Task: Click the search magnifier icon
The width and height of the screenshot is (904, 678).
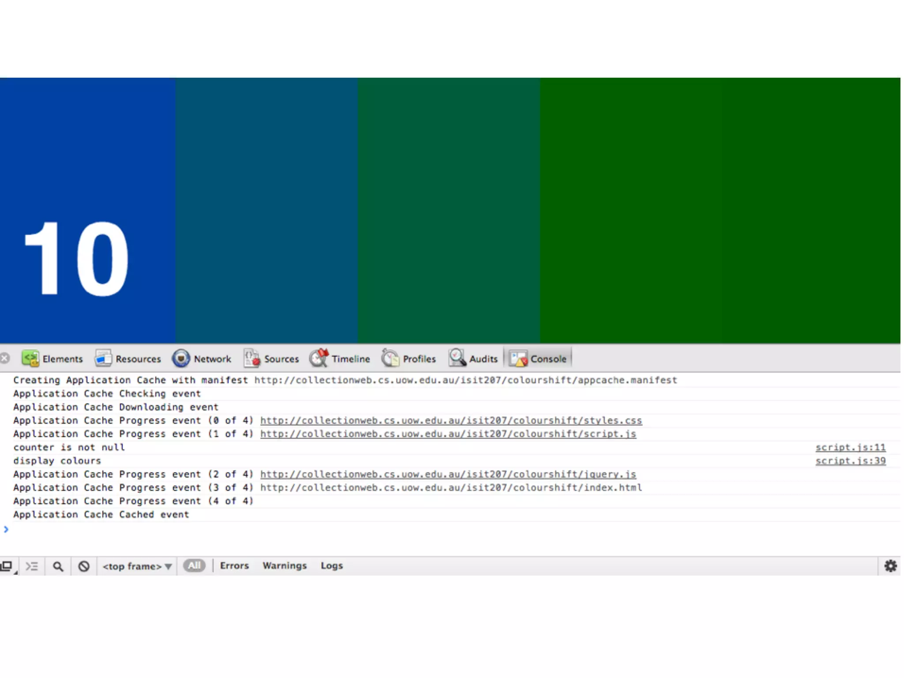Action: [58, 566]
